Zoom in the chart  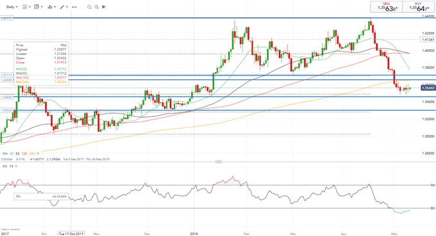[x=96, y=7]
